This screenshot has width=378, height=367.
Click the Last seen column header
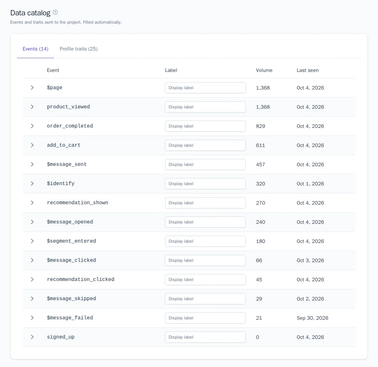click(308, 70)
